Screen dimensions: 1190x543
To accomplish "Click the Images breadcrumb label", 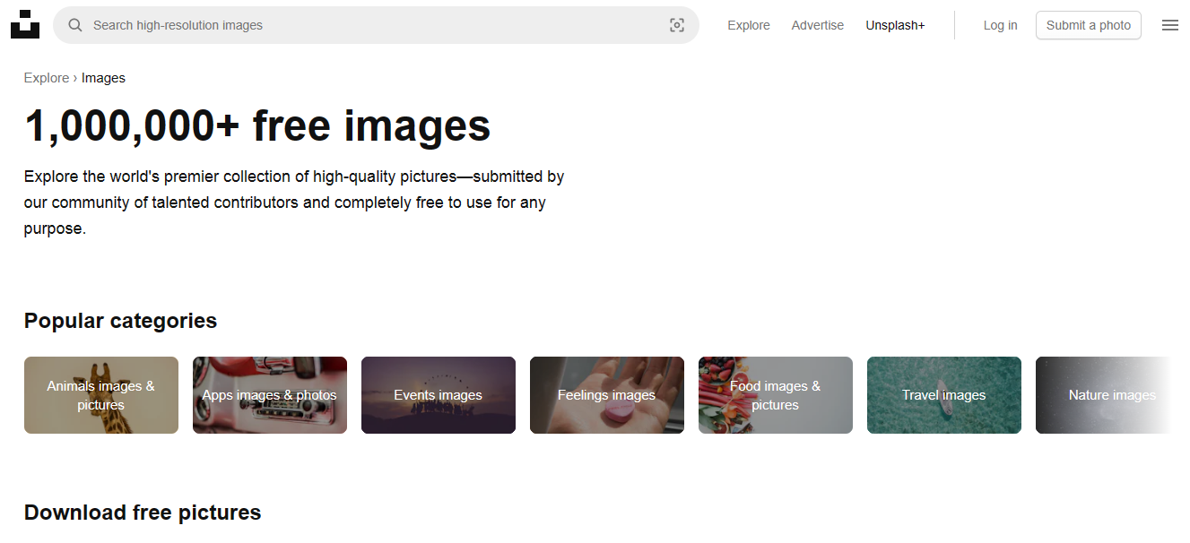I will click(103, 78).
